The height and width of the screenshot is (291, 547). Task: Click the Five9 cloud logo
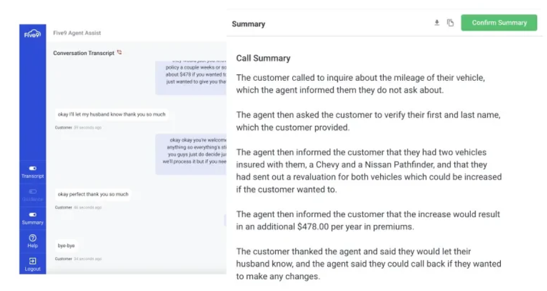click(32, 34)
